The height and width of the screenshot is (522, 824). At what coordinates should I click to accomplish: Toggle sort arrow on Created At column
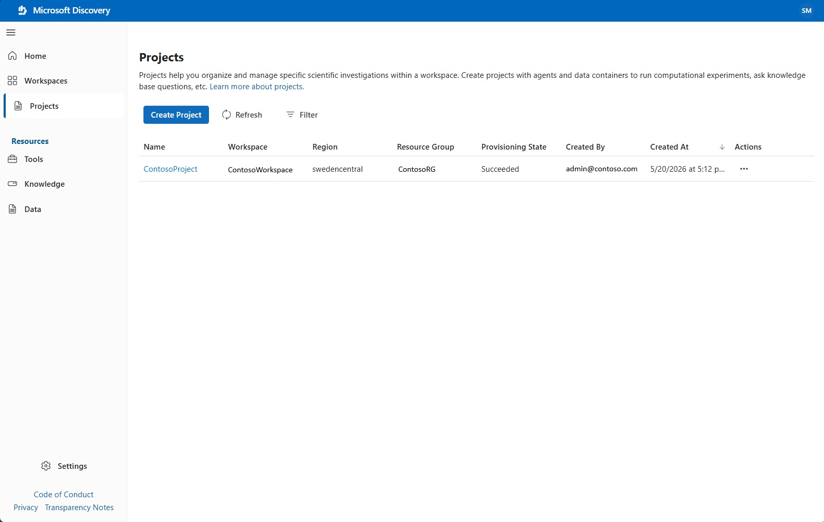coord(722,147)
